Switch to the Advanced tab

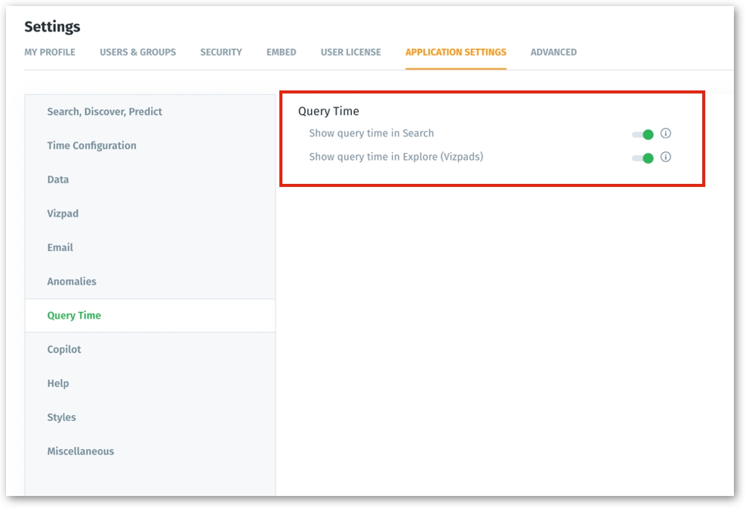pyautogui.click(x=553, y=52)
